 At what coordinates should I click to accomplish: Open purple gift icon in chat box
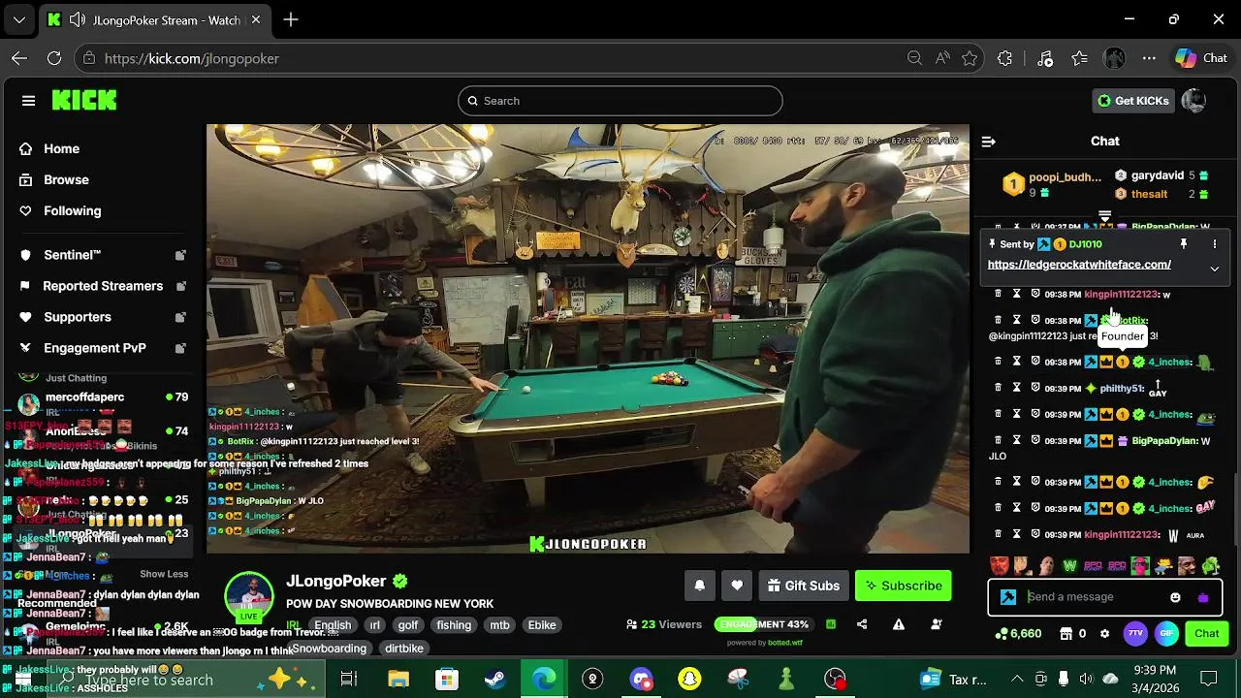[1203, 597]
